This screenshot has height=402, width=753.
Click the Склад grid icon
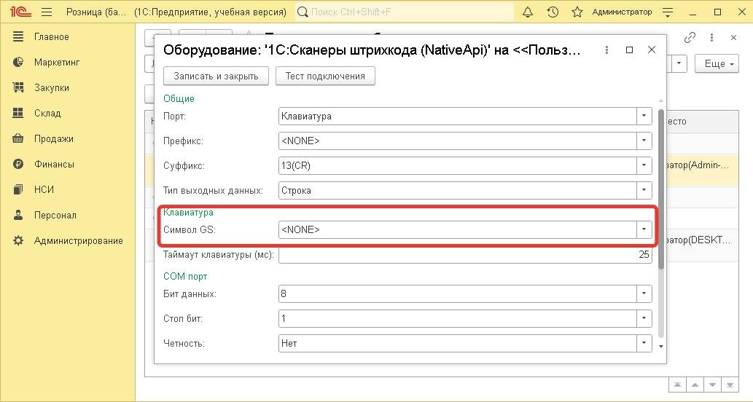(x=18, y=113)
